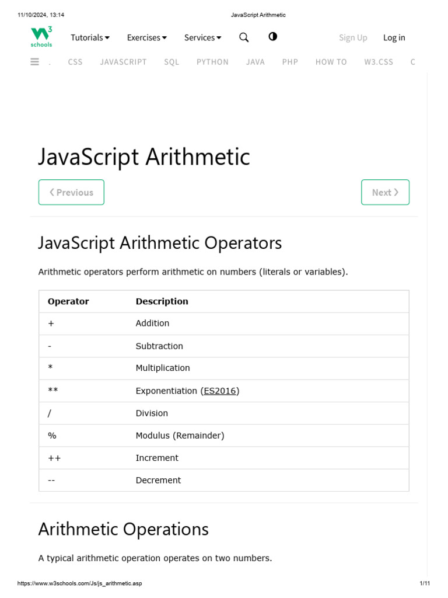Switch to the JAVA tab
The width and height of the screenshot is (448, 598).
[256, 62]
